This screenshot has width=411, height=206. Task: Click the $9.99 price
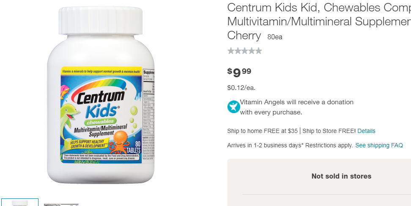click(x=239, y=73)
